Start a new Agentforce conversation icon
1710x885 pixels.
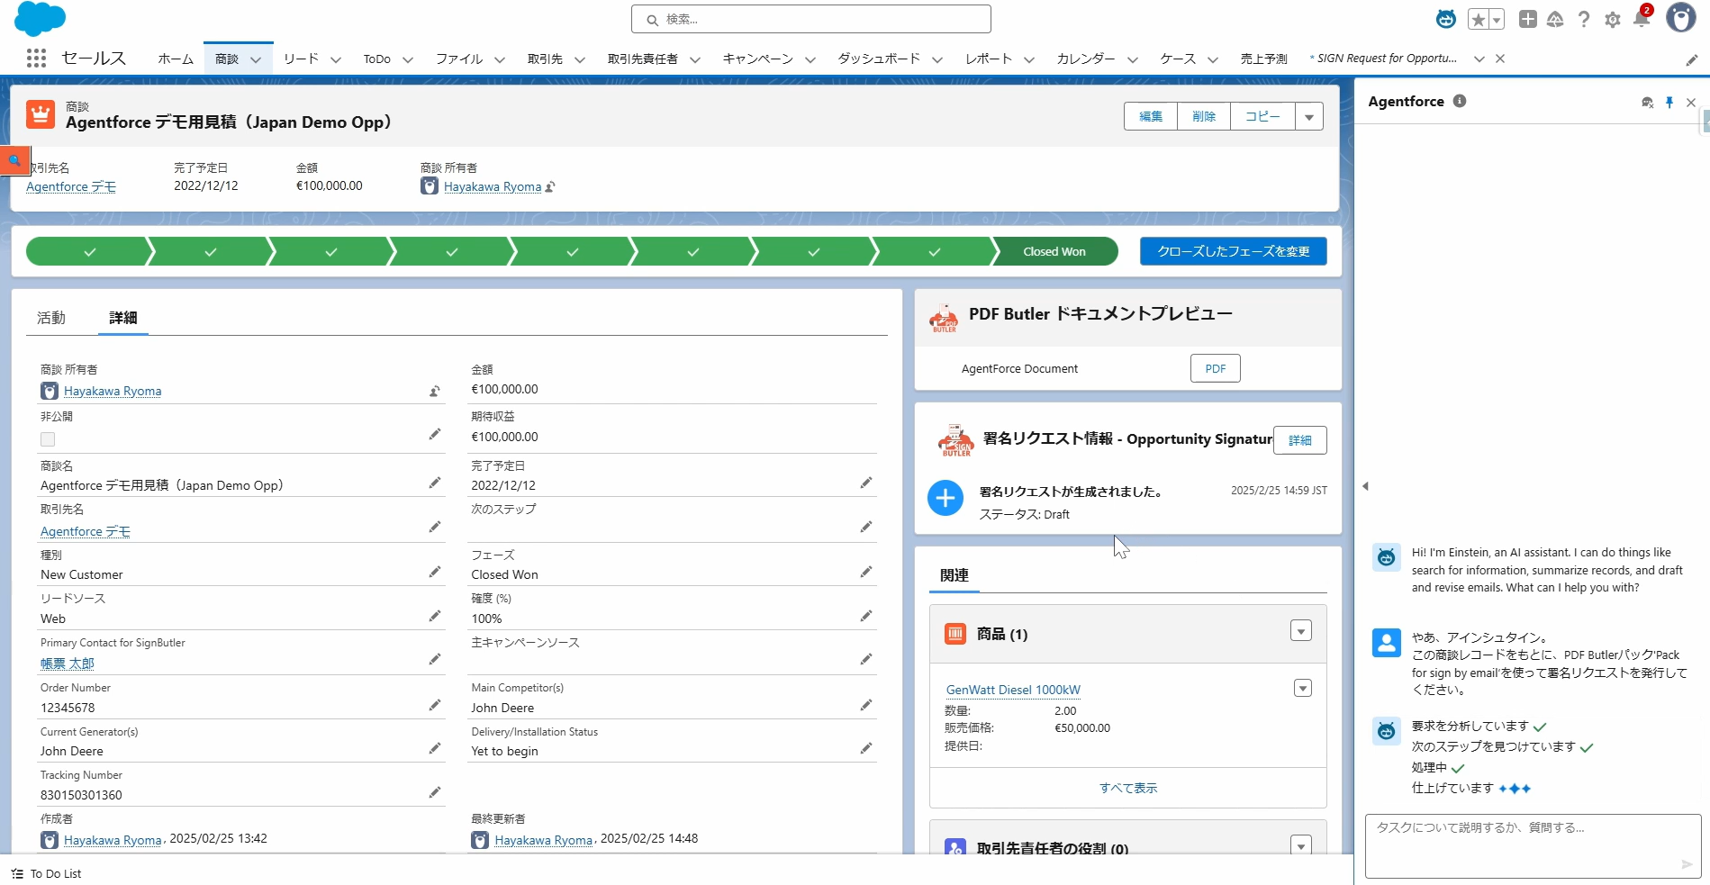[x=1648, y=103]
